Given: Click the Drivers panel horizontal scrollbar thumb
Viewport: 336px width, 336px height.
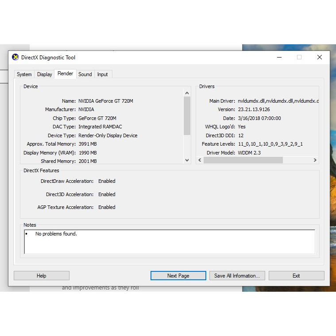Looking at the screenshot, I should tap(243, 160).
